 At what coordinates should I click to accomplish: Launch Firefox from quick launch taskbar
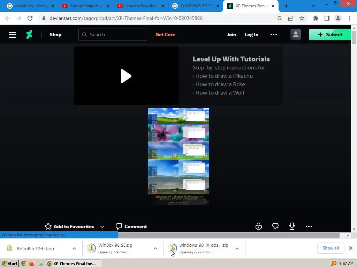coord(32,264)
